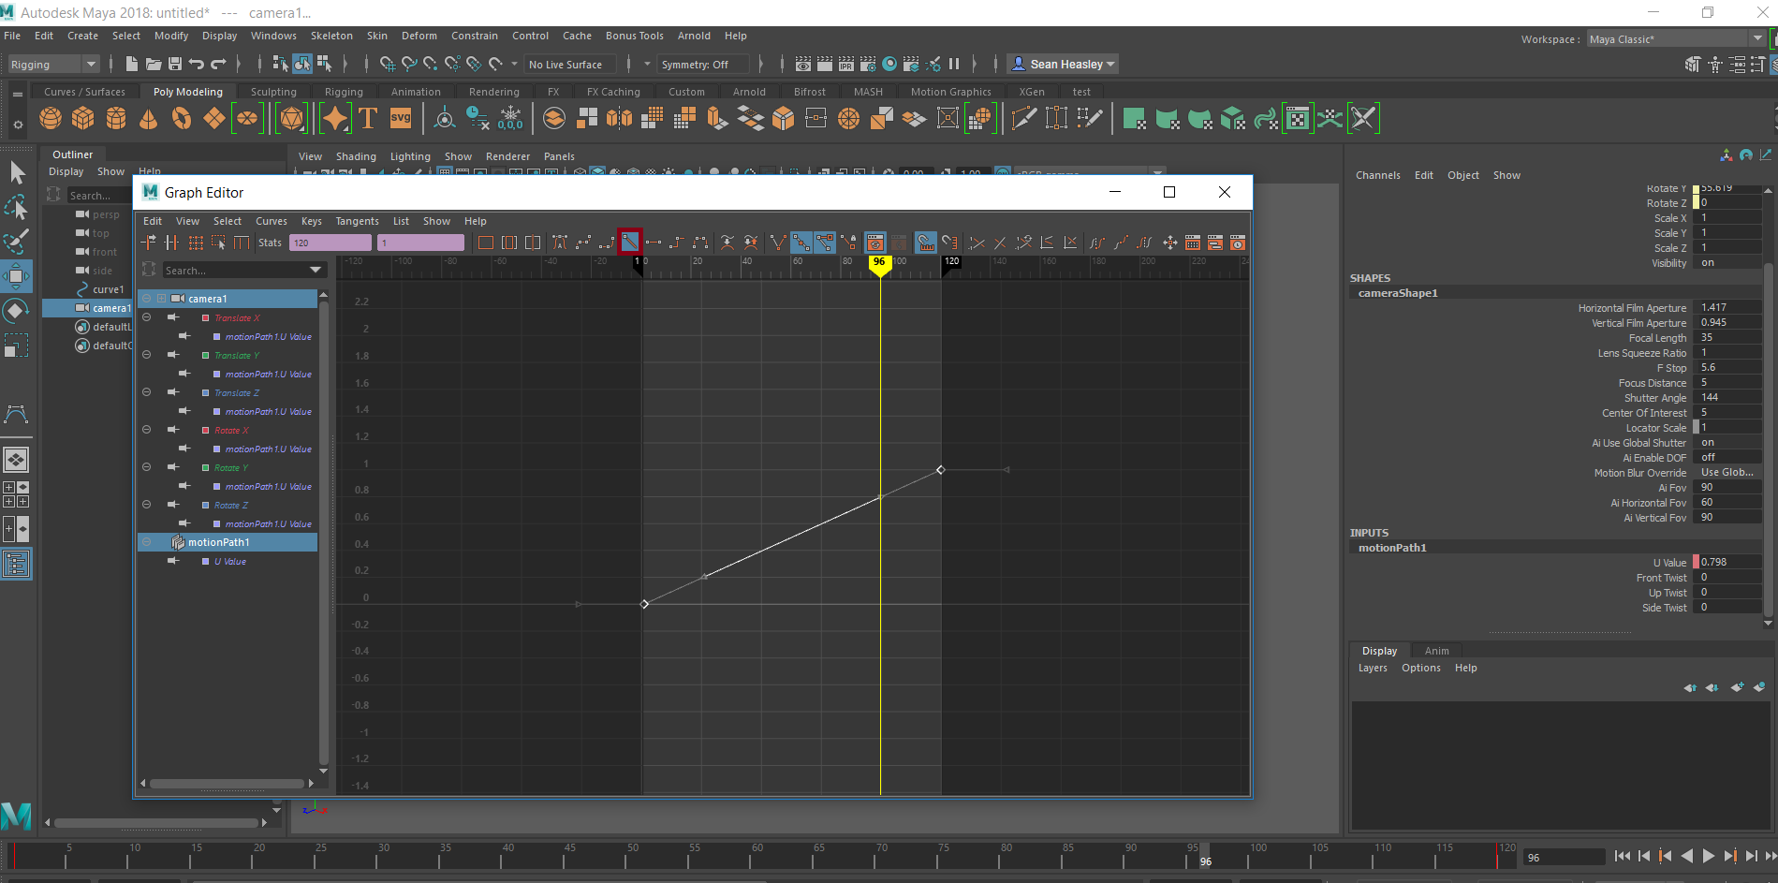This screenshot has height=883, width=1778.
Task: Click the SVG import shelf icon
Action: pos(401,119)
